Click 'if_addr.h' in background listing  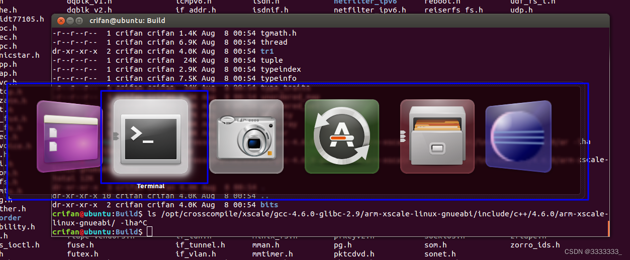tap(196, 10)
